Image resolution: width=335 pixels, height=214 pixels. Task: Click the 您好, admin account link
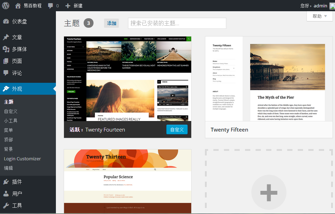click(x=314, y=6)
